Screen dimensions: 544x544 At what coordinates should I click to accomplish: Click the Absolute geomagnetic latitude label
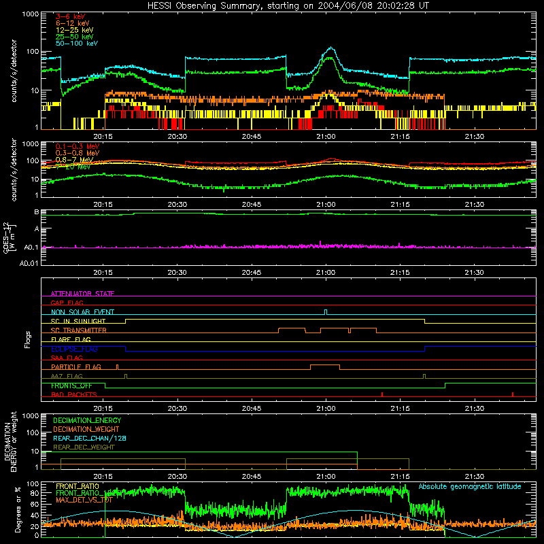(x=470, y=486)
